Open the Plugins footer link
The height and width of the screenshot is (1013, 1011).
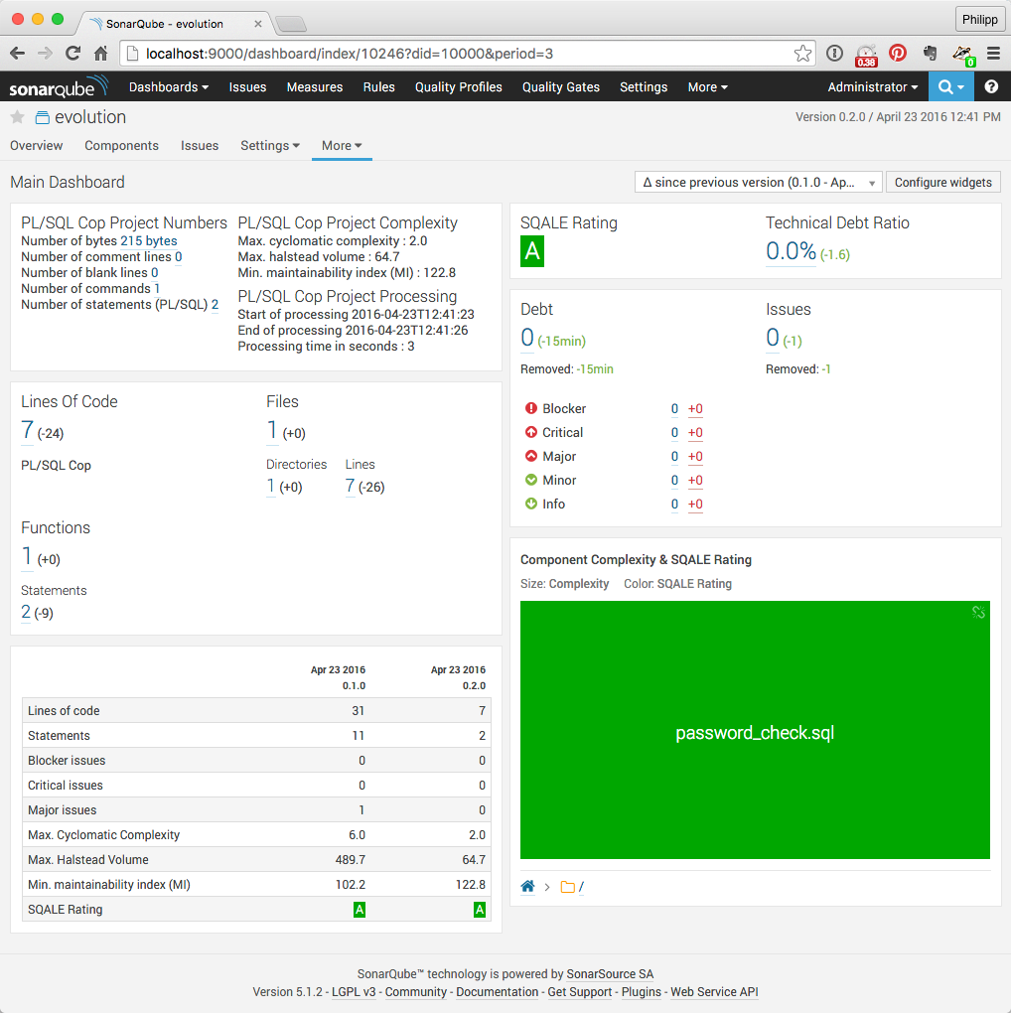[641, 992]
